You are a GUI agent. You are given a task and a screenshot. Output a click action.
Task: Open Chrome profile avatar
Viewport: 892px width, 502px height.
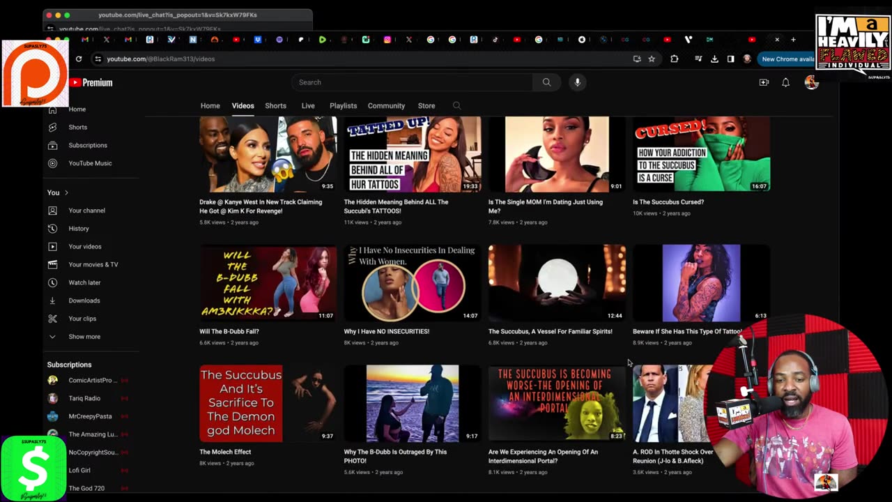(x=747, y=59)
